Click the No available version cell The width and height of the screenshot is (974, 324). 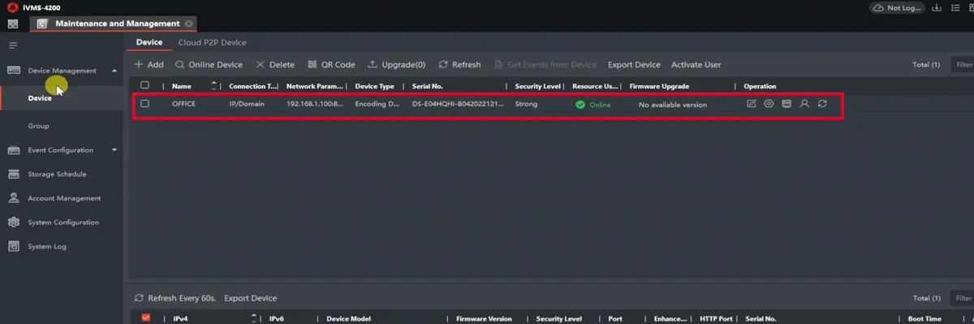(x=673, y=104)
